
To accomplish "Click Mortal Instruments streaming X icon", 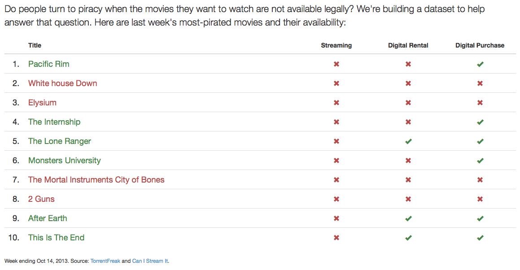I will [336, 180].
